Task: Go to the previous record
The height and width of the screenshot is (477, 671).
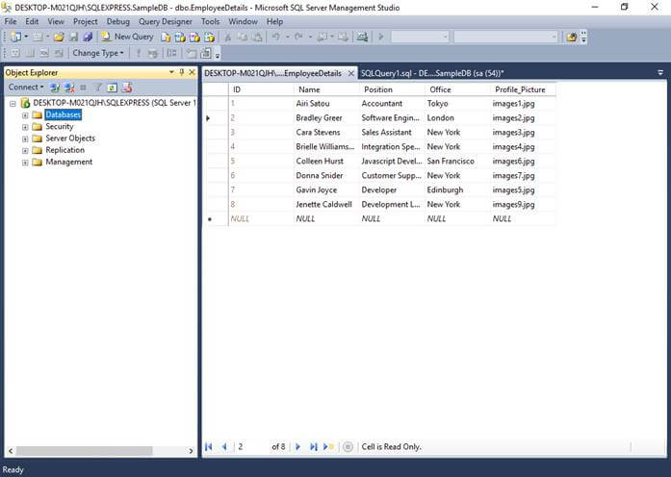Action: click(223, 446)
